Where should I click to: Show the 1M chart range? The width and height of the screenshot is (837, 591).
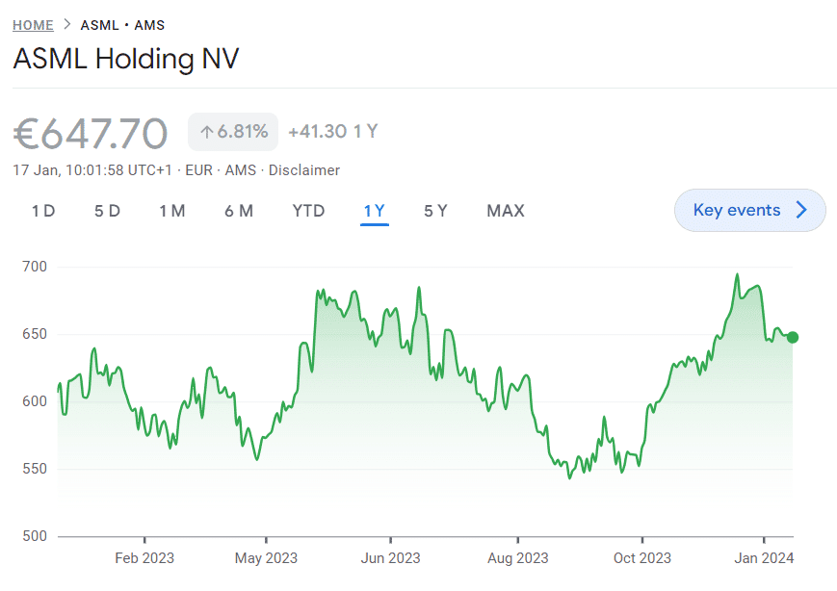pyautogui.click(x=172, y=211)
